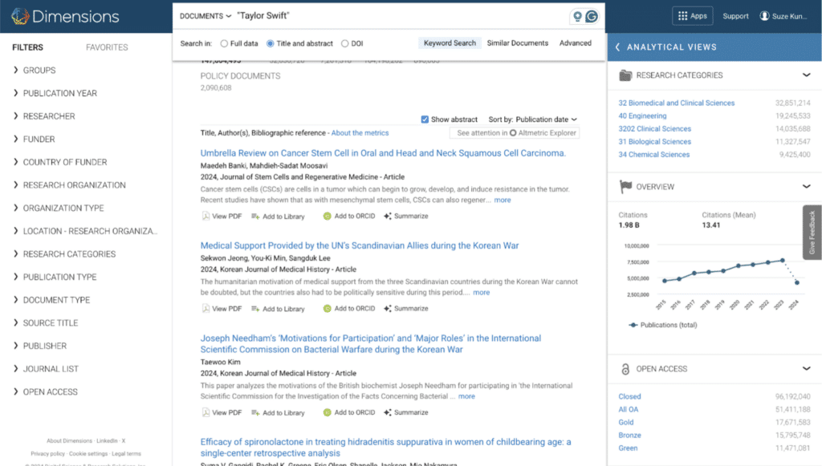Open the Apps grid menu

tap(693, 16)
